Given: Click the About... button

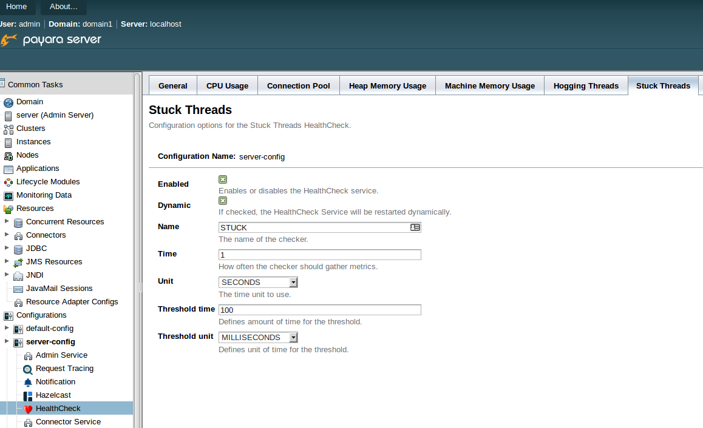Looking at the screenshot, I should (x=64, y=7).
